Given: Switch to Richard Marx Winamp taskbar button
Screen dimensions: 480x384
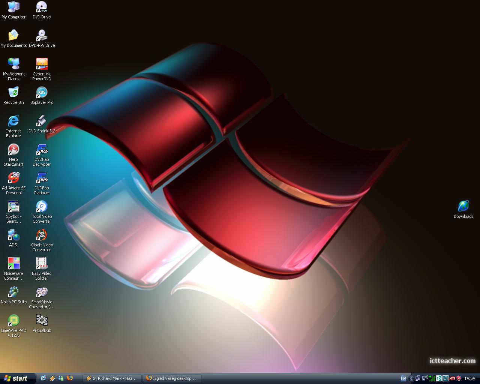Looking at the screenshot, I should (x=112, y=378).
